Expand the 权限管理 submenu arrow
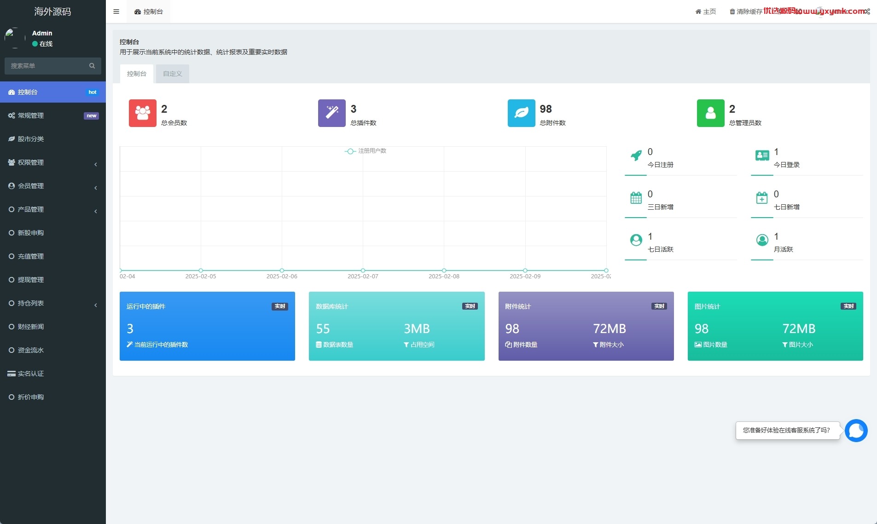The width and height of the screenshot is (877, 524). click(96, 164)
